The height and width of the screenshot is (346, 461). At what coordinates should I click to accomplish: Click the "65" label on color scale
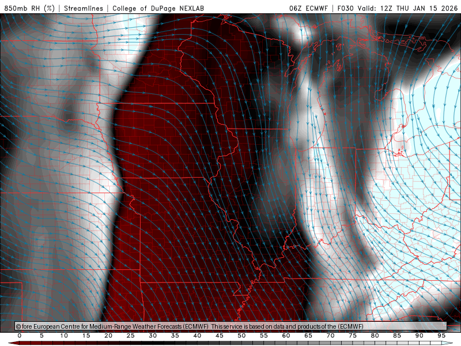pos(308,336)
